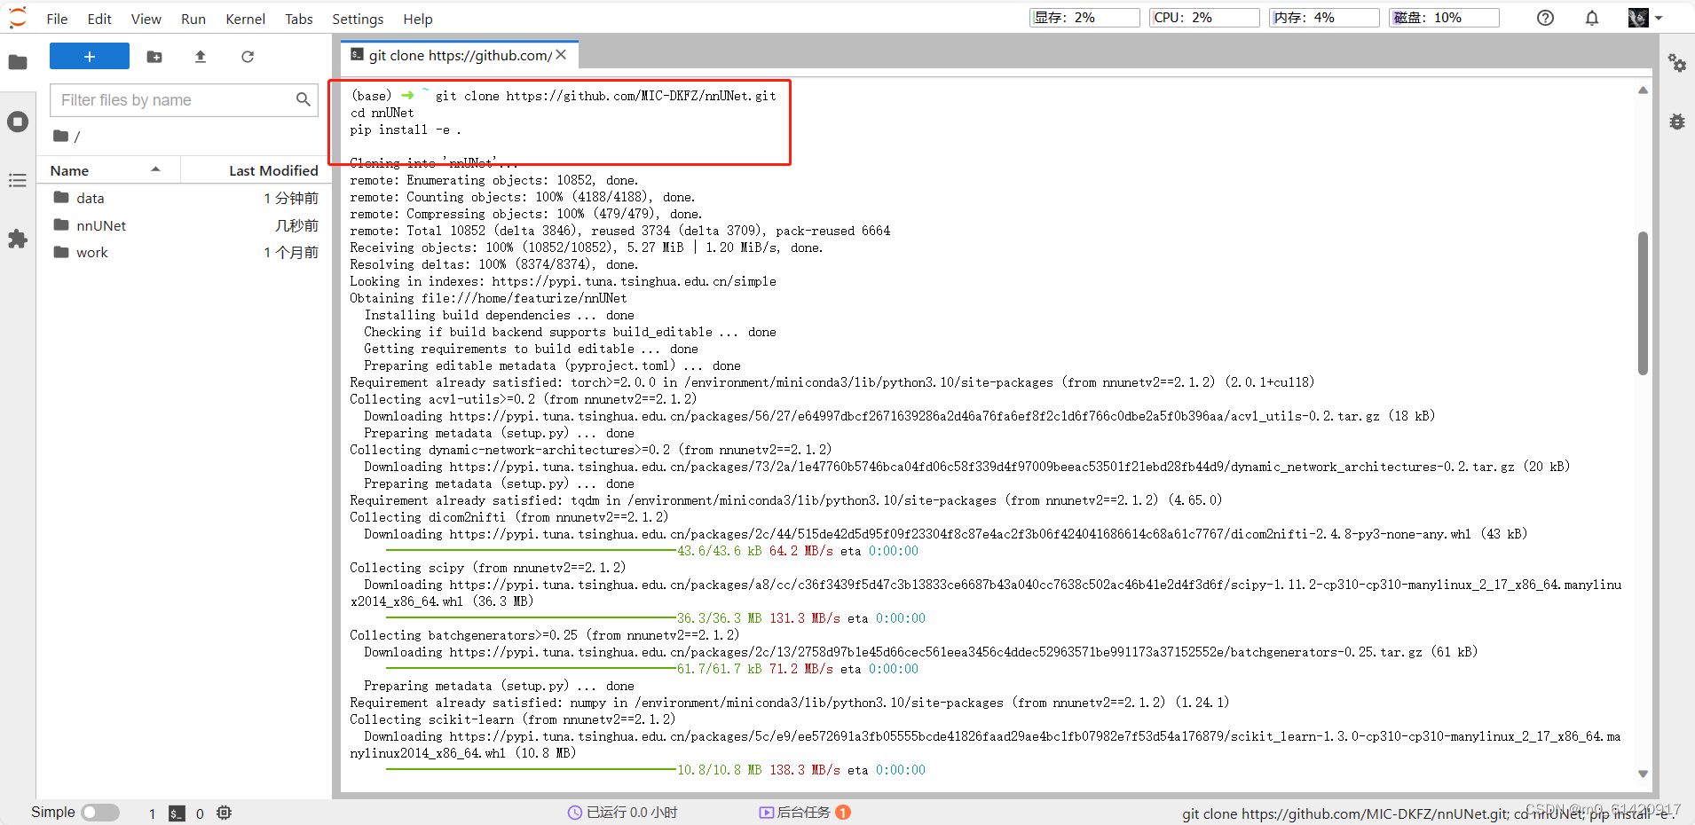Sort files by Name column
Image resolution: width=1695 pixels, height=825 pixels.
pyautogui.click(x=107, y=170)
